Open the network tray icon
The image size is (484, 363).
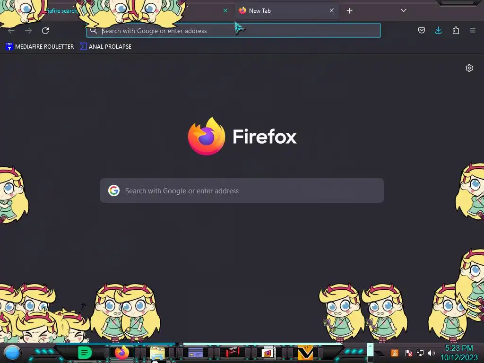pos(420,353)
